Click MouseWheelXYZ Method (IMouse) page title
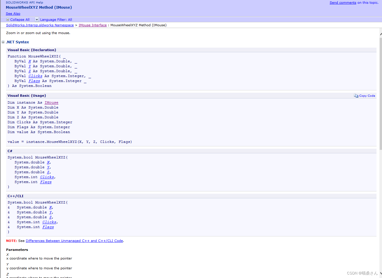Screen dimensions: 382x278 coord(39,8)
